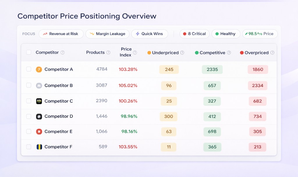Click Competitor F's blue and yellow logo
The height and width of the screenshot is (177, 298).
(39, 147)
